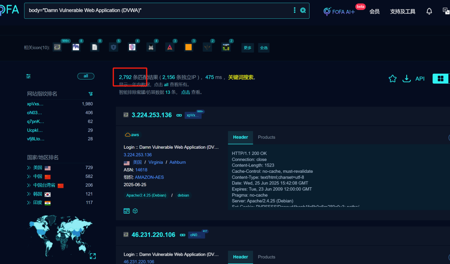Open the 支持及工具 menu
The height and width of the screenshot is (264, 450).
point(402,12)
